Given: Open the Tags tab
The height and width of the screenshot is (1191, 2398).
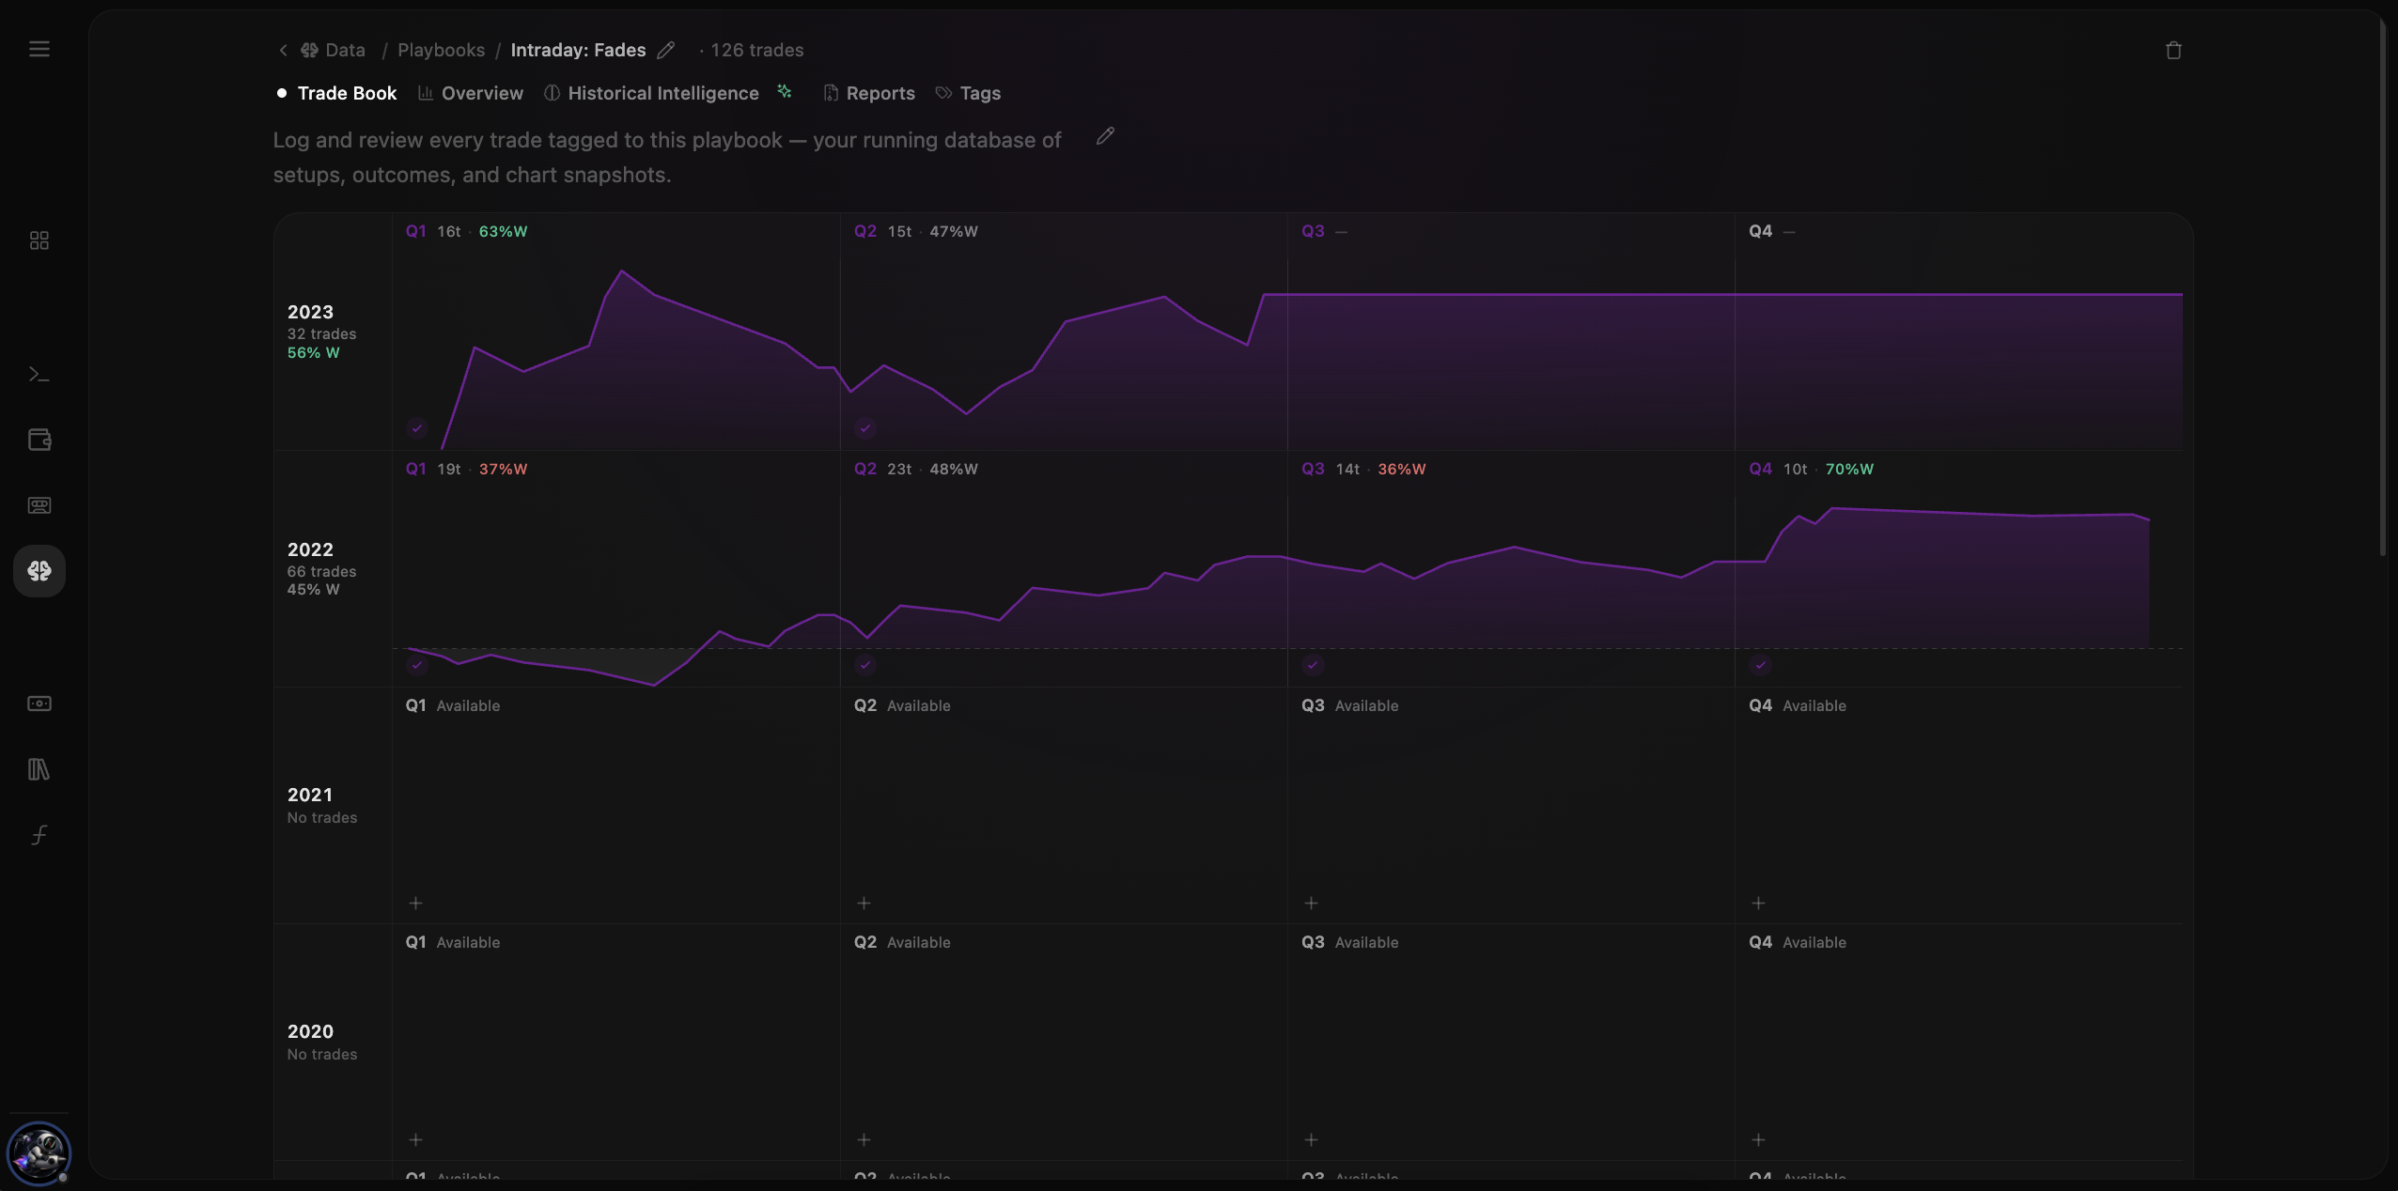Looking at the screenshot, I should (969, 93).
